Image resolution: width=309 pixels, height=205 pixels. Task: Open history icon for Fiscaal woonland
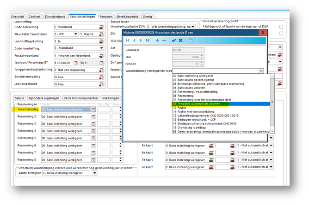click(x=101, y=56)
